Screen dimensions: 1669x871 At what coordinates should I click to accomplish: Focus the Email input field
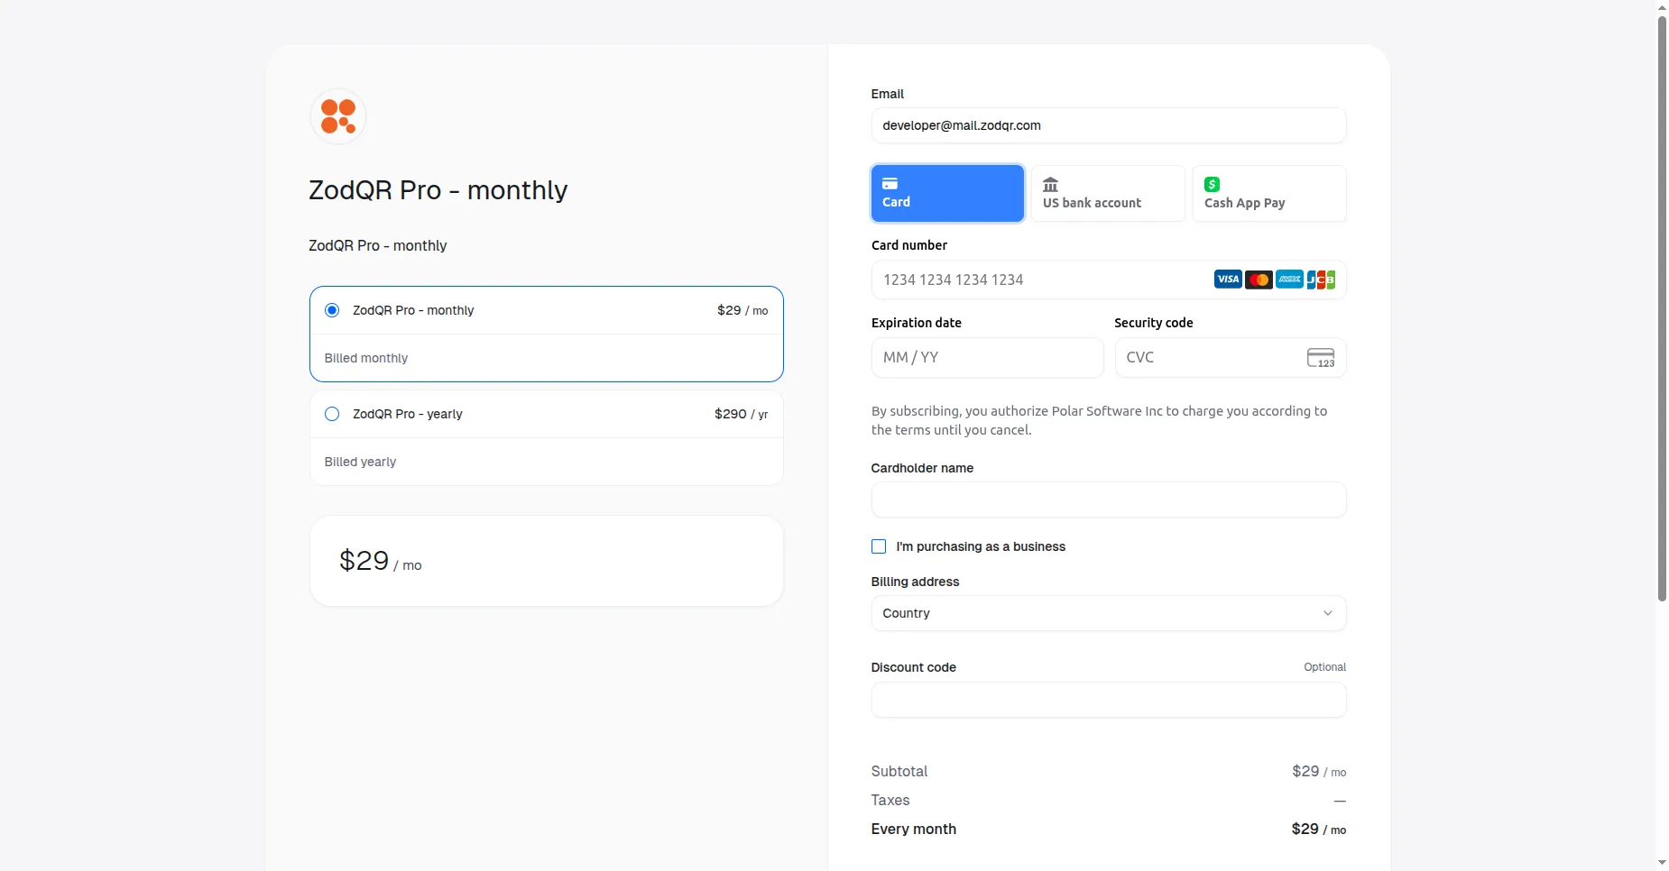tap(1109, 125)
